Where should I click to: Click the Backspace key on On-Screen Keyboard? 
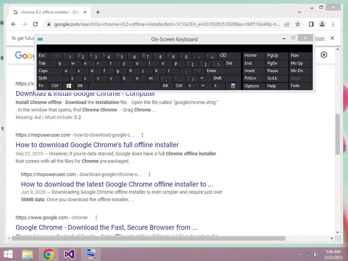229,55
